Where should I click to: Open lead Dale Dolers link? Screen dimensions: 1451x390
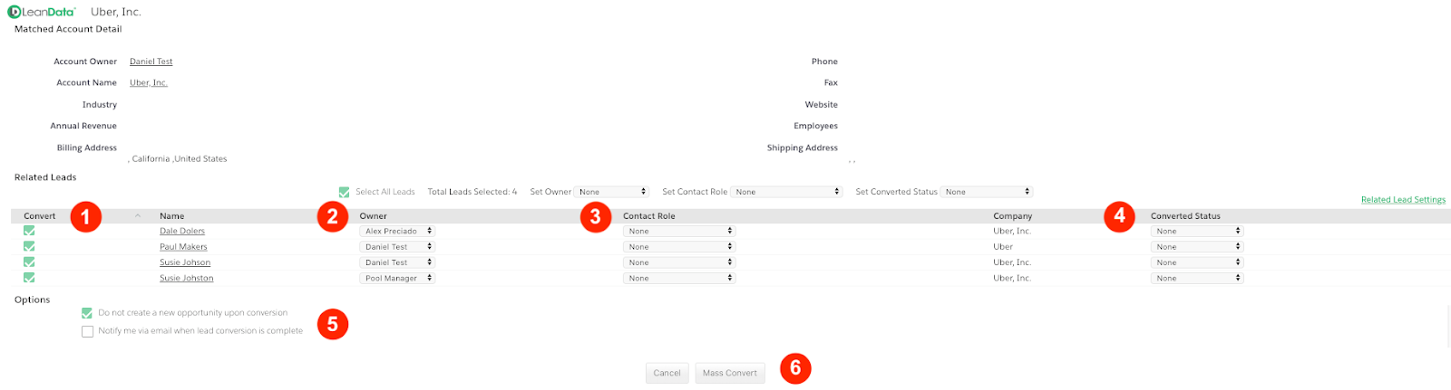point(182,231)
